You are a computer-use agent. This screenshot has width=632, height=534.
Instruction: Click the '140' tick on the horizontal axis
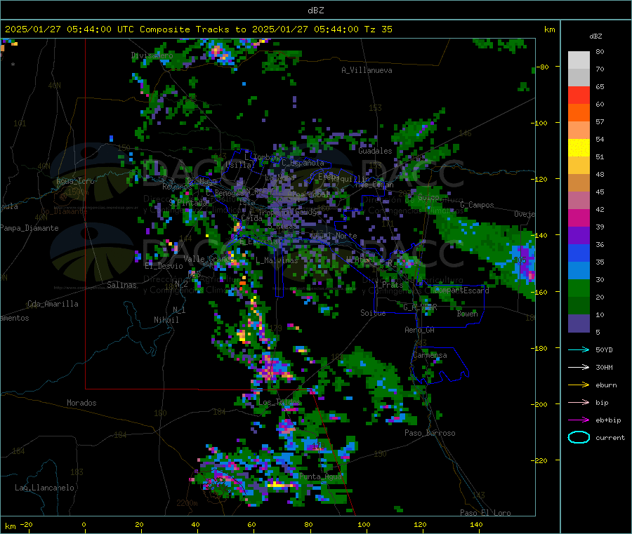click(x=476, y=524)
